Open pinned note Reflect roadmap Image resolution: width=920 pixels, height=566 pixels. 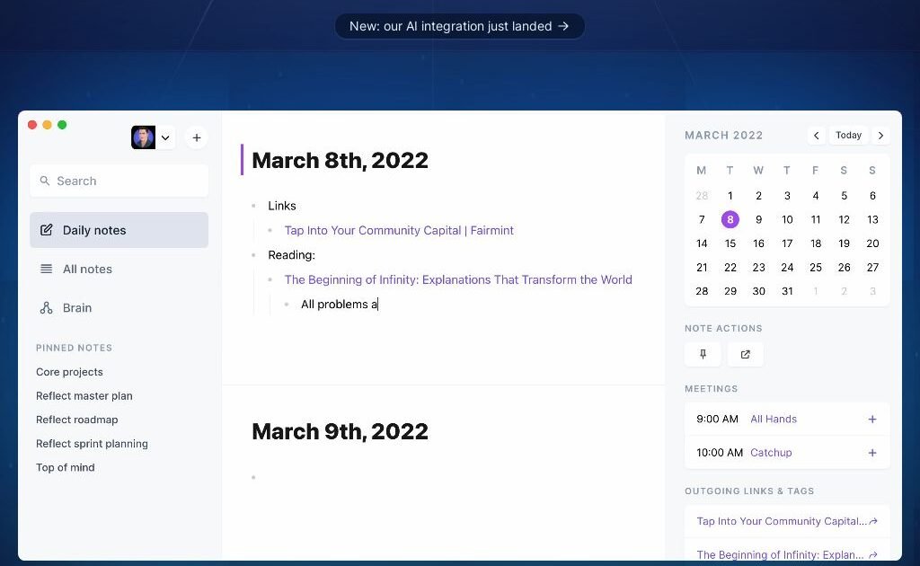coord(76,420)
